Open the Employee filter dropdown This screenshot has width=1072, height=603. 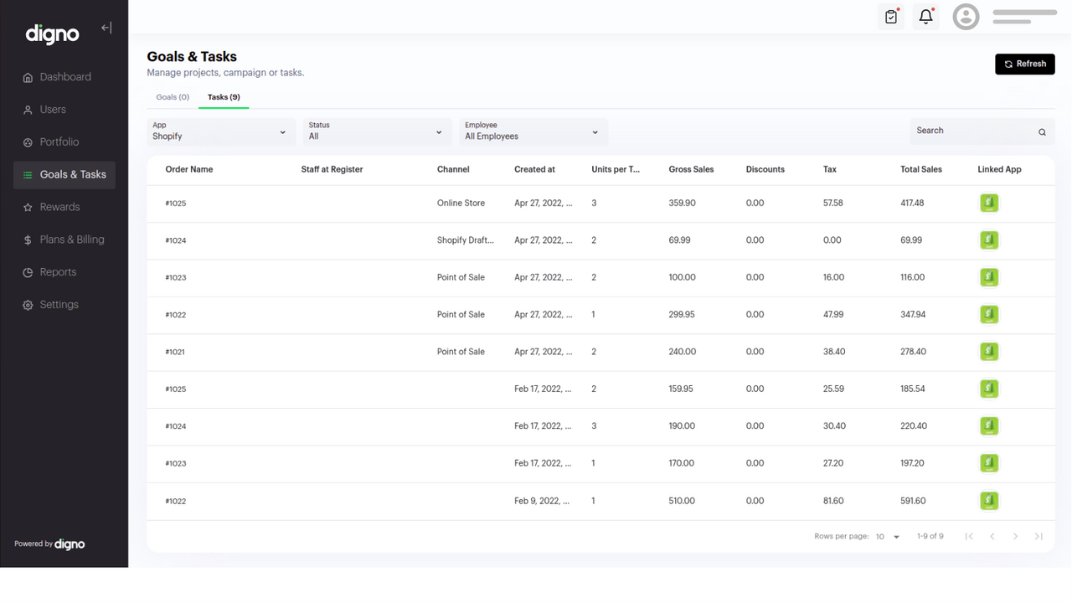coord(533,131)
